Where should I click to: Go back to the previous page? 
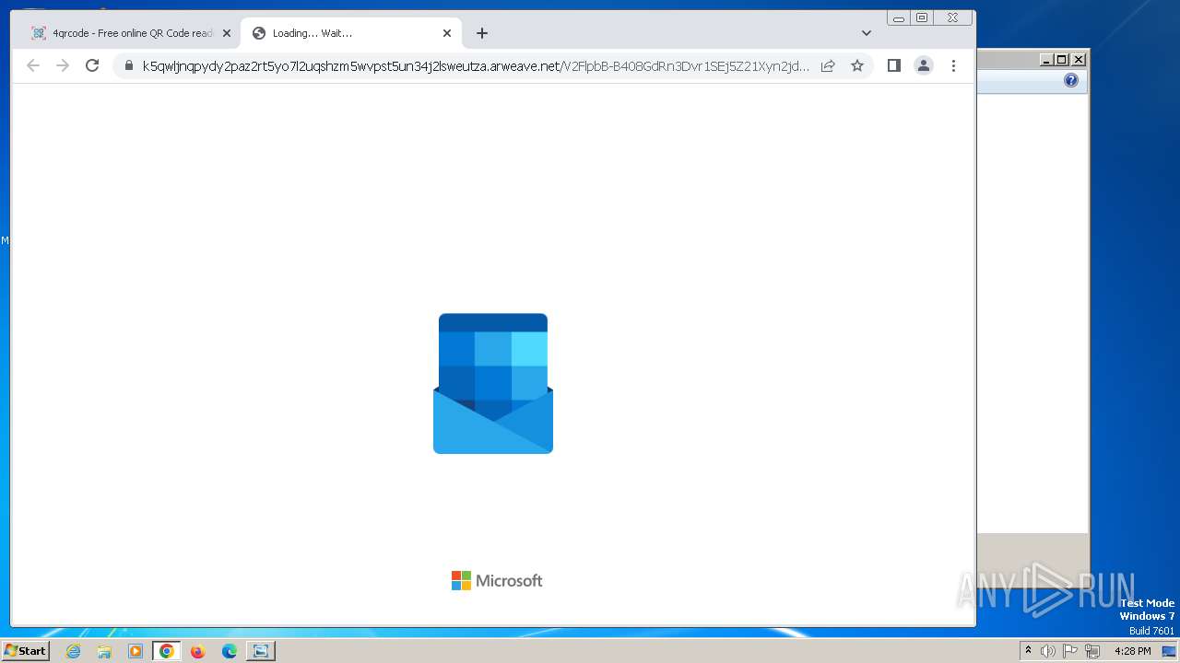coord(33,65)
